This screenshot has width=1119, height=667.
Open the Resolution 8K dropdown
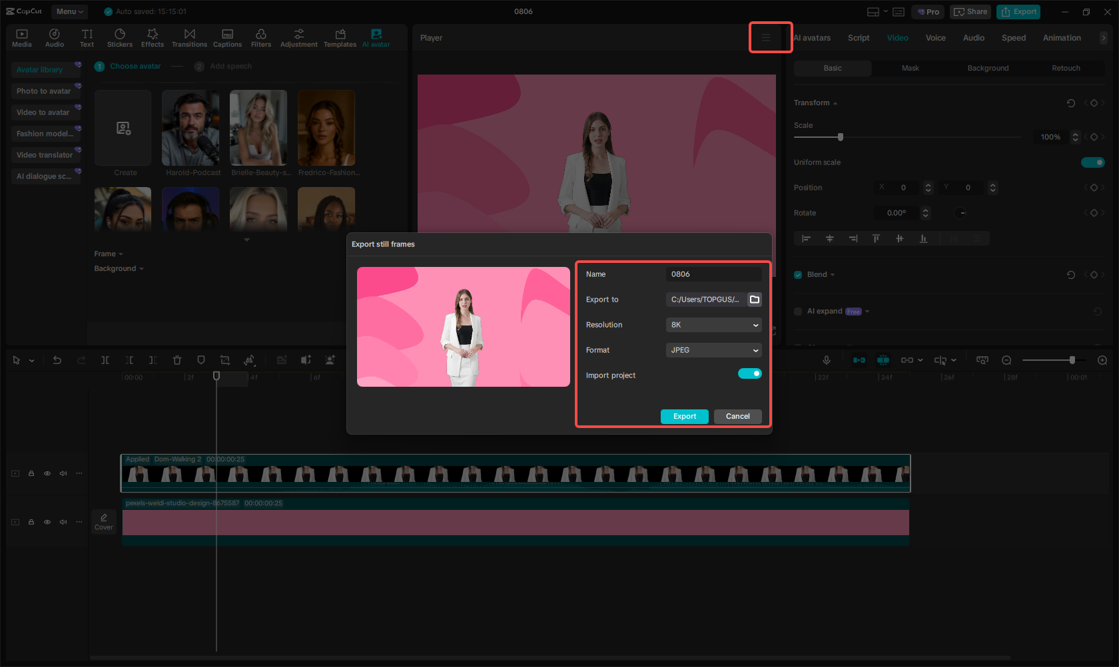(713, 325)
